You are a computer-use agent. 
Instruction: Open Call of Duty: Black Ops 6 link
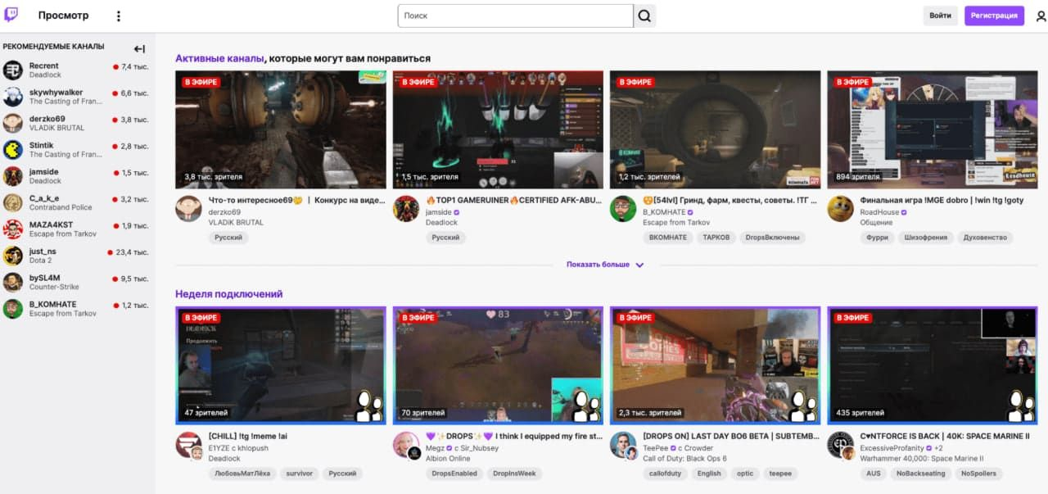pos(684,458)
